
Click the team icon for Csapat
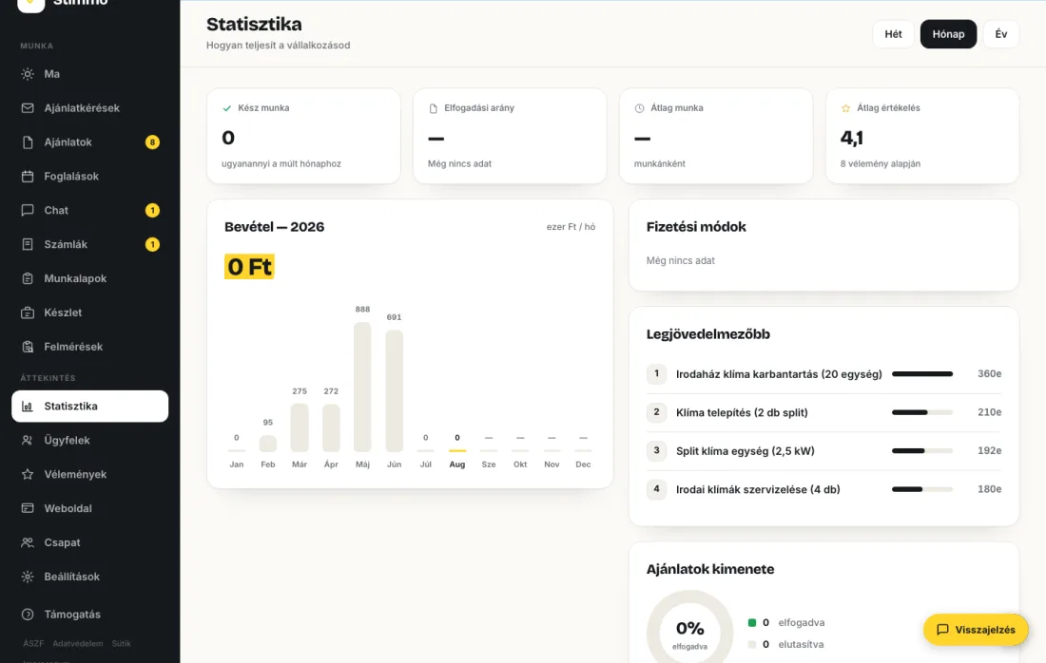click(x=28, y=542)
